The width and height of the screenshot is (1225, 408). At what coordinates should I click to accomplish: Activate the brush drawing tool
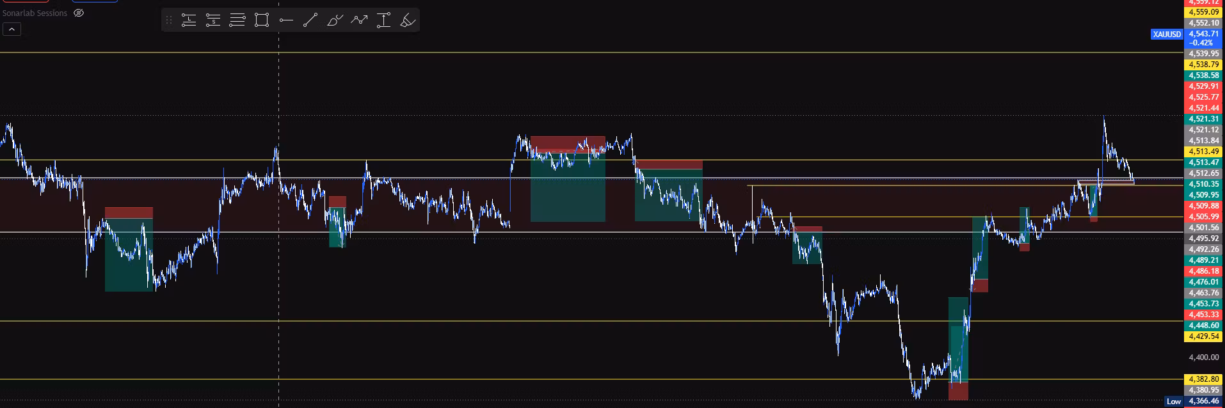(335, 20)
